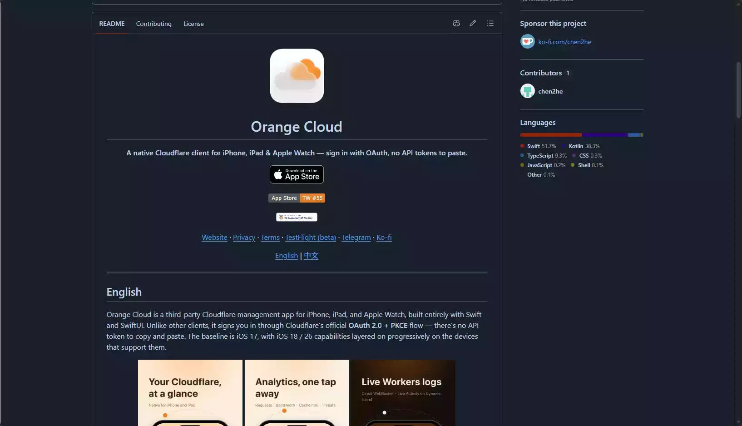742x426 pixels.
Task: Click the red Swift segment of language bar
Action: tap(551, 135)
